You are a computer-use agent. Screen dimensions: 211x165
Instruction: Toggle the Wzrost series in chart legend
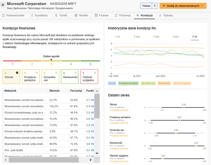click(112, 83)
